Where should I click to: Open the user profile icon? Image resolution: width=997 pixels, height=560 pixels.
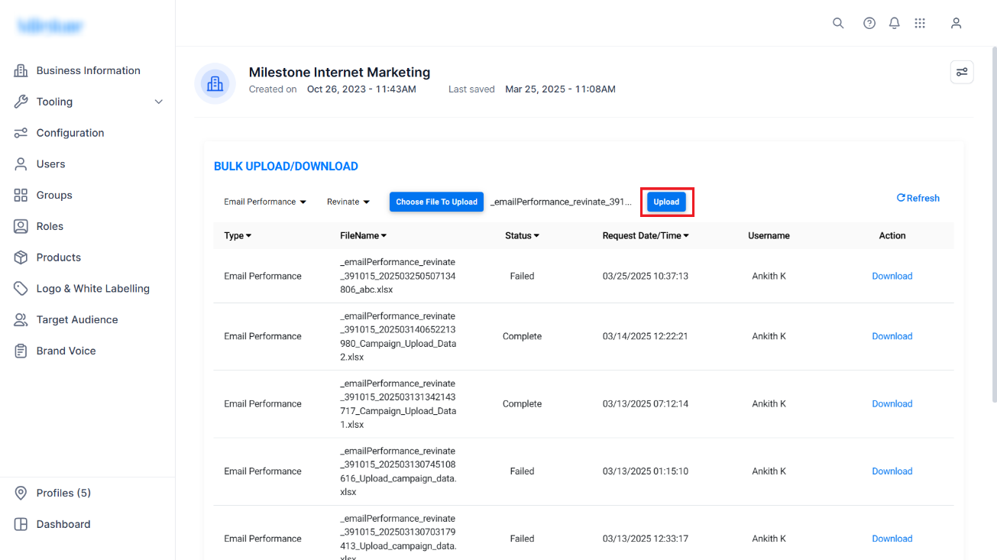point(956,23)
